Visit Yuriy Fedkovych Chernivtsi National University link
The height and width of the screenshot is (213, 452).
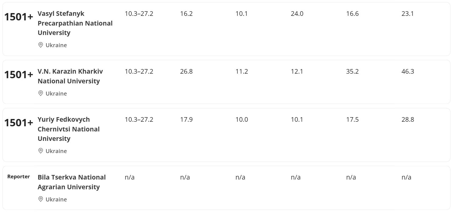[69, 129]
